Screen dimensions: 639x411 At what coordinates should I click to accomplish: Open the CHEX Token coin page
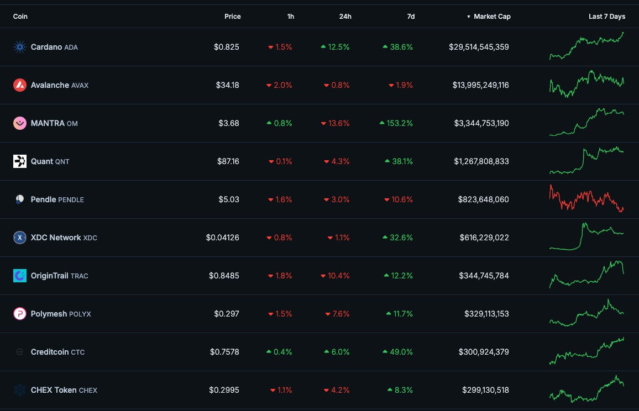pos(64,390)
